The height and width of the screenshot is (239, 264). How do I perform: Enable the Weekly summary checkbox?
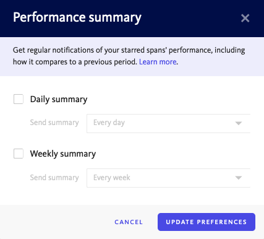pos(19,154)
